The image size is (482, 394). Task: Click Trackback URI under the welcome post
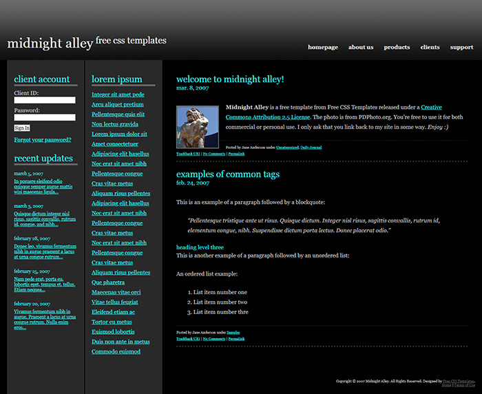pos(188,154)
